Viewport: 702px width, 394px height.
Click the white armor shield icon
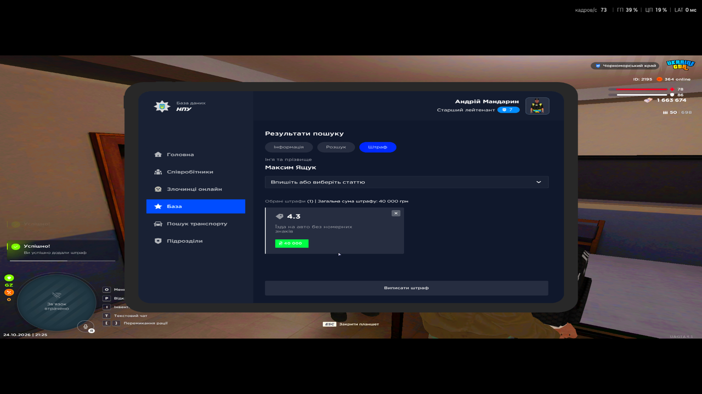672,95
